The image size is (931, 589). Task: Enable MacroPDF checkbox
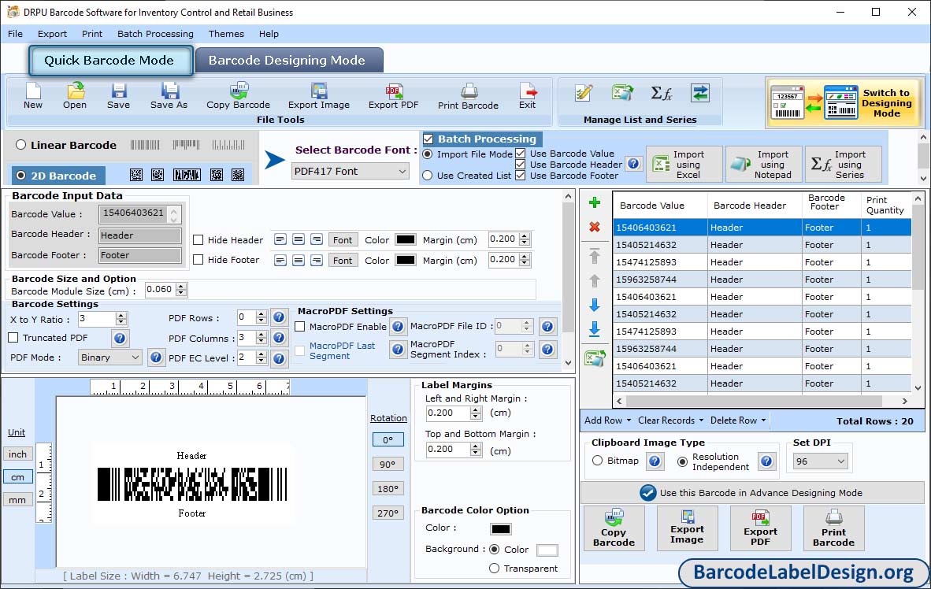300,327
